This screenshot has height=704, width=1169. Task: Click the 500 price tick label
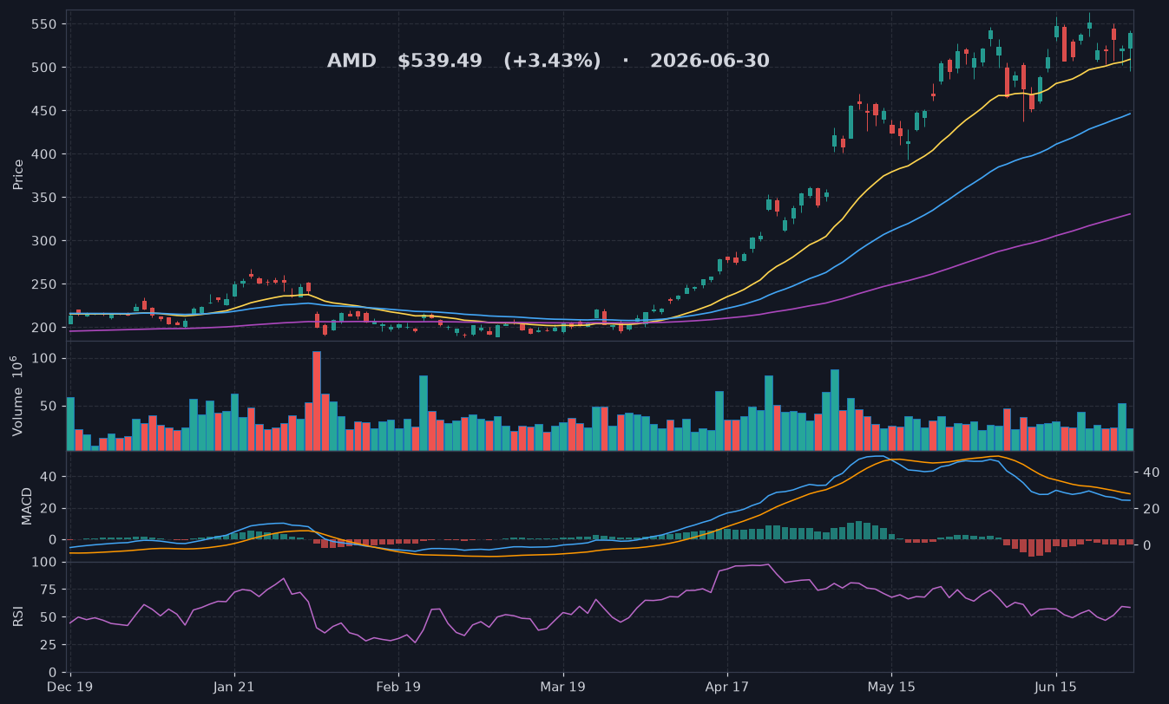[43, 68]
